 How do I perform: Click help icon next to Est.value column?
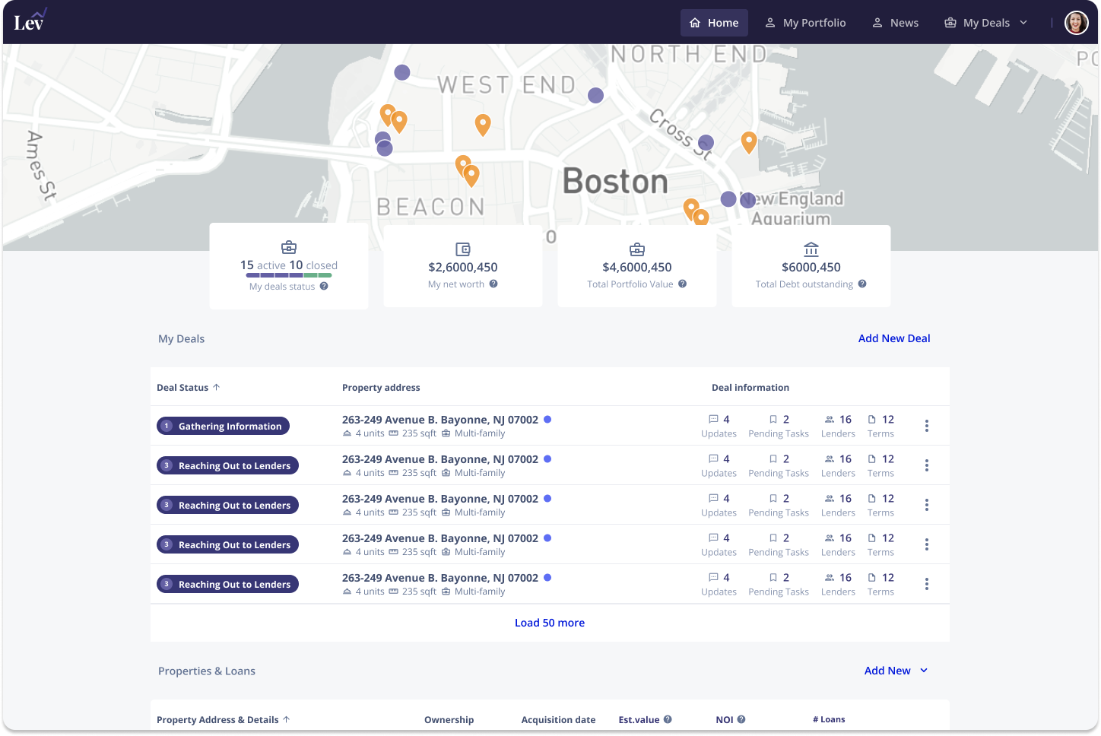click(x=668, y=719)
